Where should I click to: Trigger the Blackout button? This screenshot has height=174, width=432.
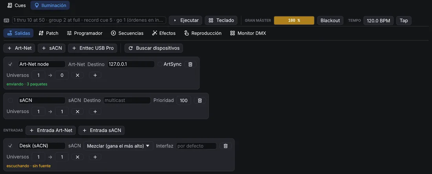(x=330, y=20)
